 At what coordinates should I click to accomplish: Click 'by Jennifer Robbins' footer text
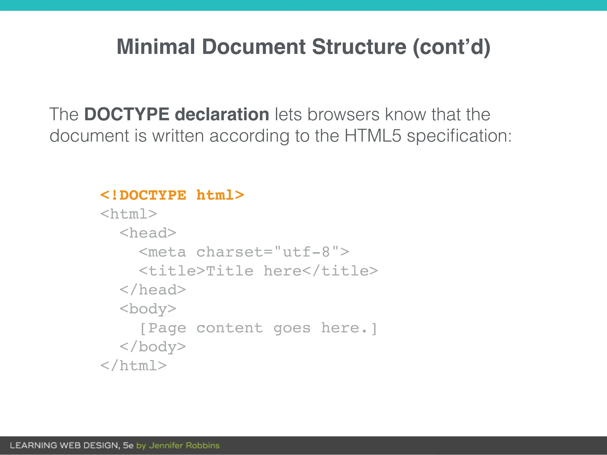pos(178,446)
